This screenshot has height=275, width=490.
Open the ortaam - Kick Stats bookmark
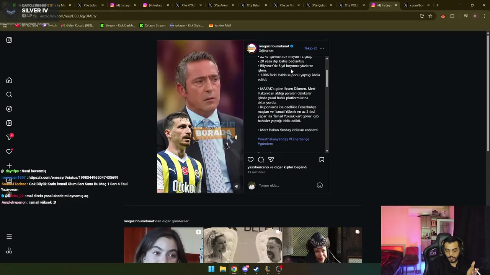coord(186,26)
